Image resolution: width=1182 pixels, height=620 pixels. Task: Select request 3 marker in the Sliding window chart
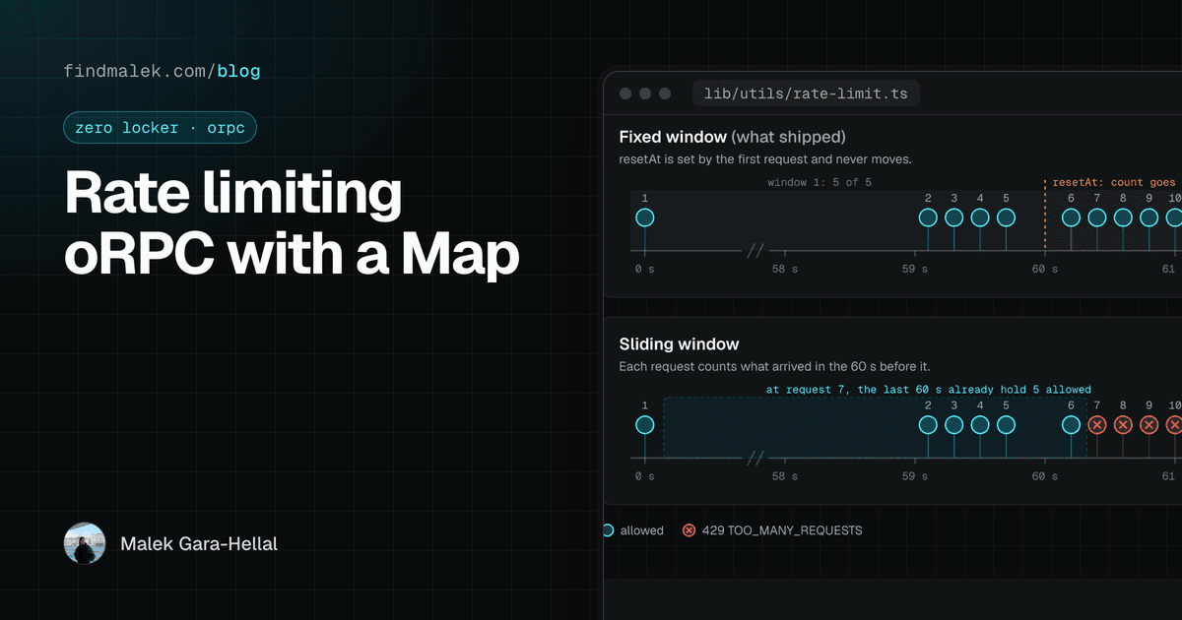(x=953, y=425)
